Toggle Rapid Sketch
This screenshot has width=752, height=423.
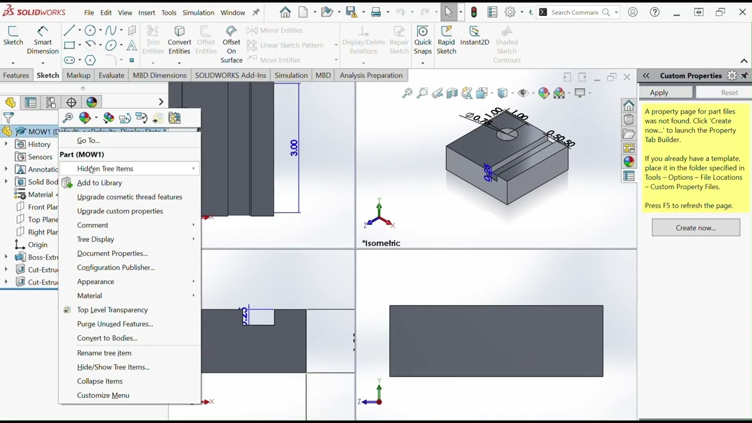[x=446, y=40]
